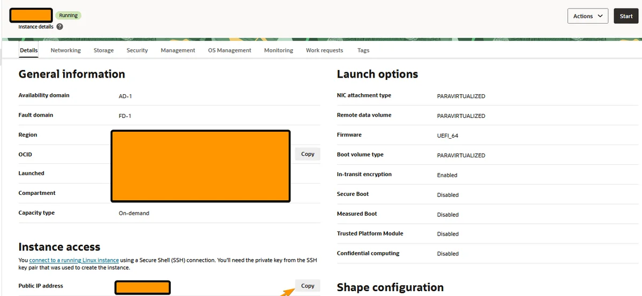The width and height of the screenshot is (642, 296).
Task: Select the Details tab
Action: (29, 50)
